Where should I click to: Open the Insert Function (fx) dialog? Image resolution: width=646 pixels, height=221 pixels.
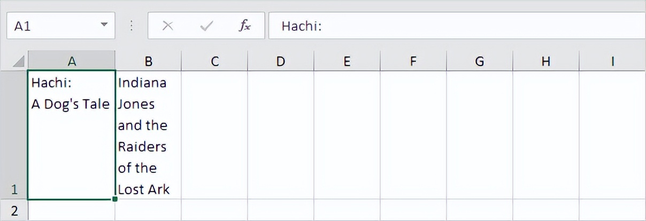tap(244, 26)
